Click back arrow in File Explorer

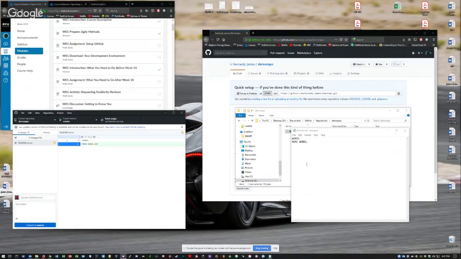(239, 121)
